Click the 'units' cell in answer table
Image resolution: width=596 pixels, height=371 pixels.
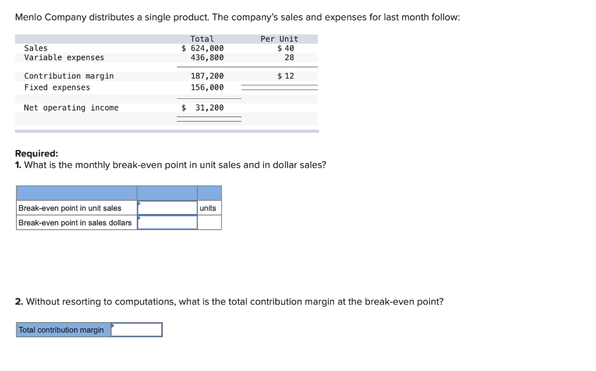pyautogui.click(x=208, y=208)
